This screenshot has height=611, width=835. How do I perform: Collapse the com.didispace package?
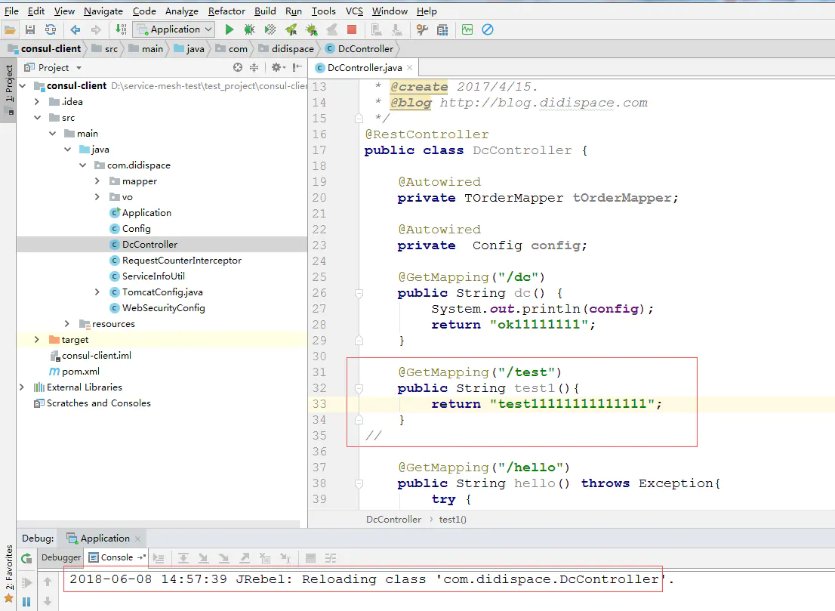82,165
